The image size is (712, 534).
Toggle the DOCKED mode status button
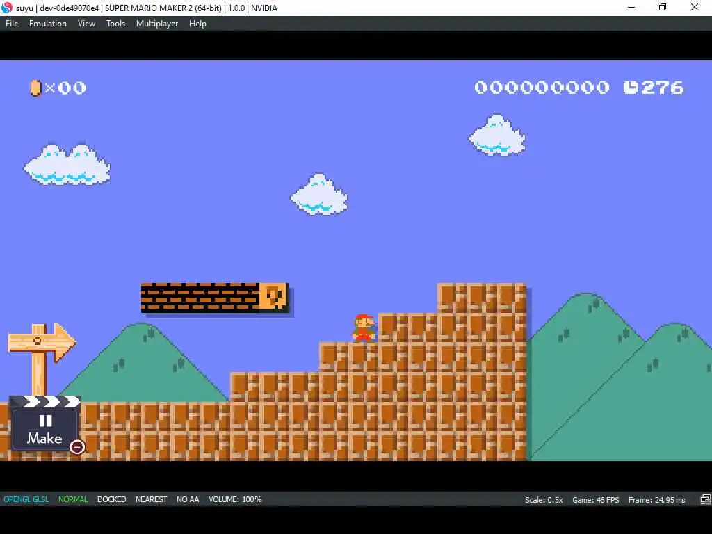(112, 499)
